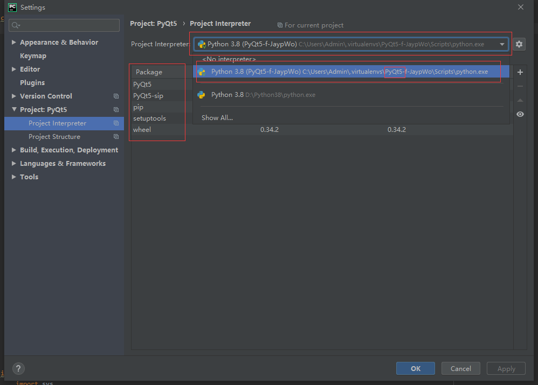Open the Appearance & Behavior settings label
The image size is (538, 385).
59,42
